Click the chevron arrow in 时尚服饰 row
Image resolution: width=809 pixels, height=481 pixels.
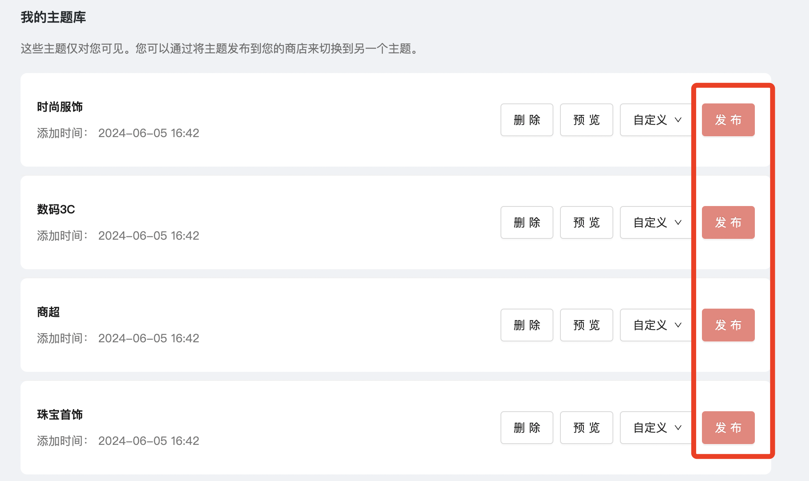[x=678, y=120]
